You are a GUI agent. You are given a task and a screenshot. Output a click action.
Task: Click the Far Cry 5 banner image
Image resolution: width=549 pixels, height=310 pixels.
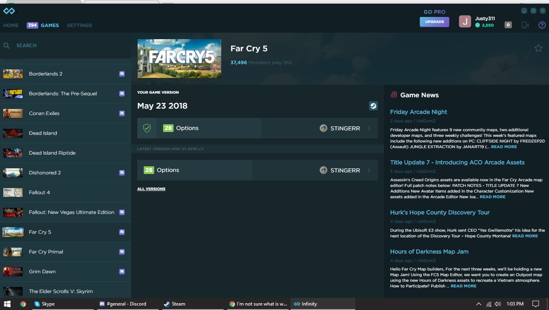pyautogui.click(x=179, y=59)
